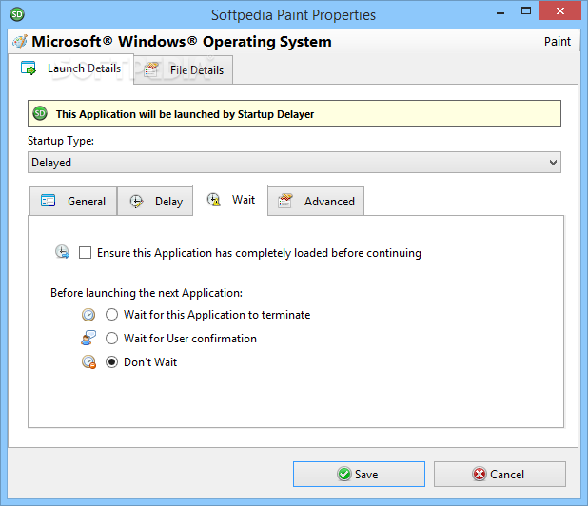
Task: Click the clock icon beside Wait to terminate
Action: [x=88, y=315]
